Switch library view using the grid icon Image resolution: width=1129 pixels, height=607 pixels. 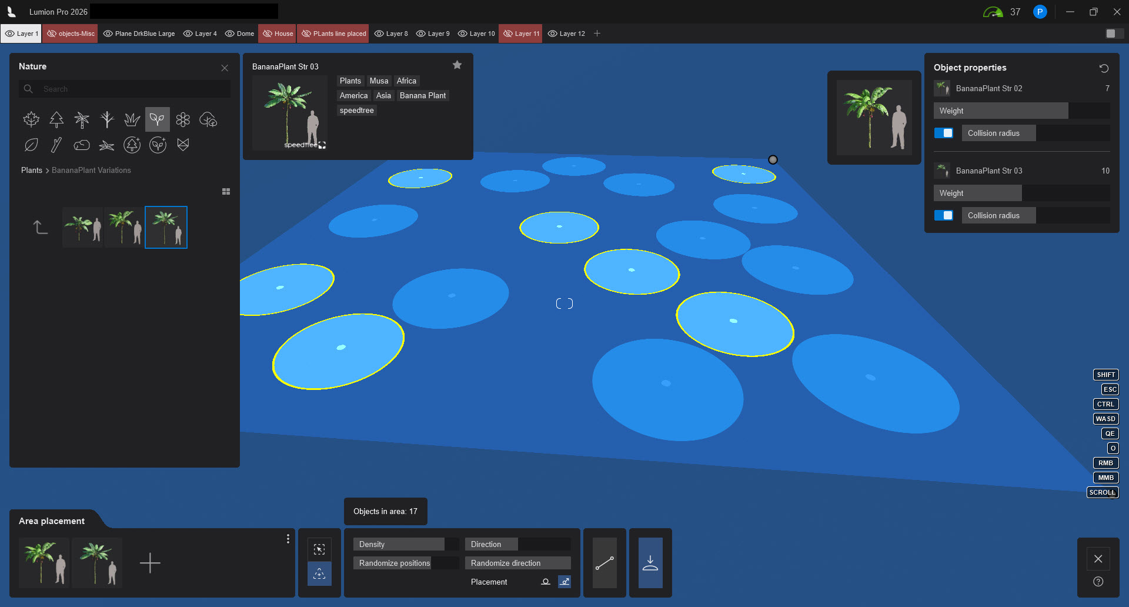click(x=226, y=192)
